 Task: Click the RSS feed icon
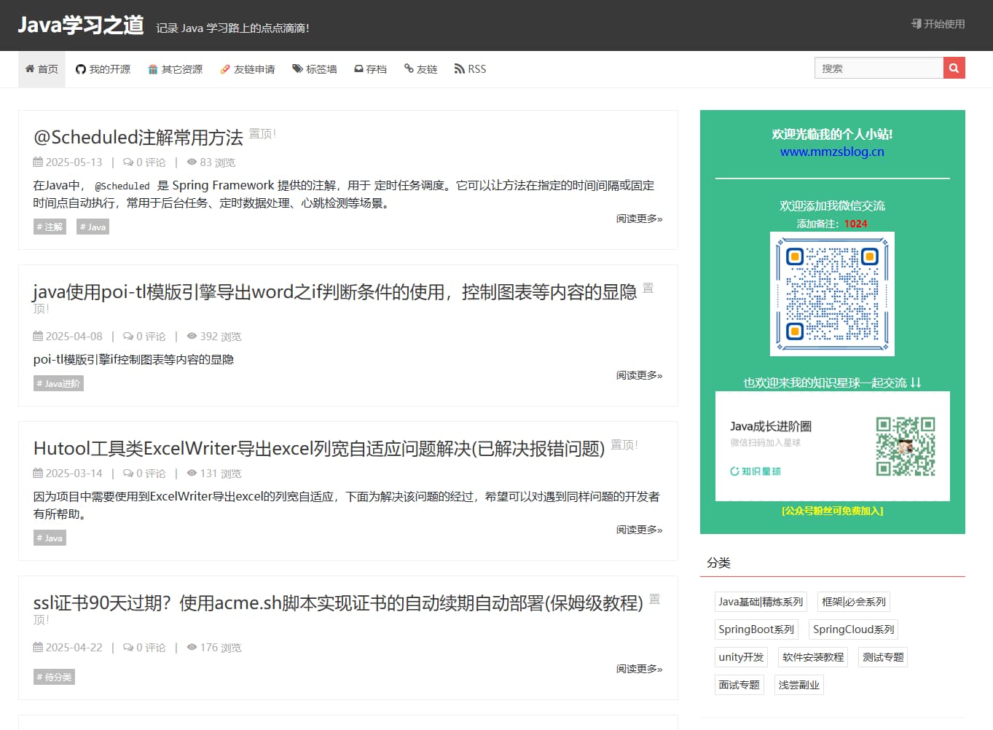pos(459,68)
